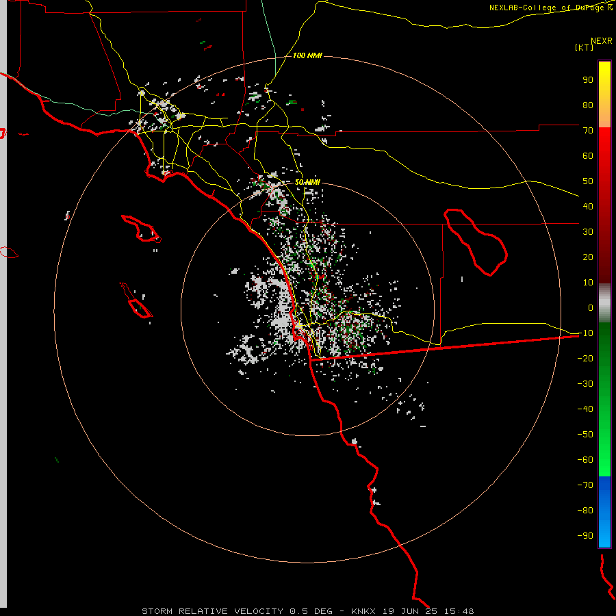Click the STORM RELATIVE VELOCITY caption text
616x616 pixels.
coord(212,611)
